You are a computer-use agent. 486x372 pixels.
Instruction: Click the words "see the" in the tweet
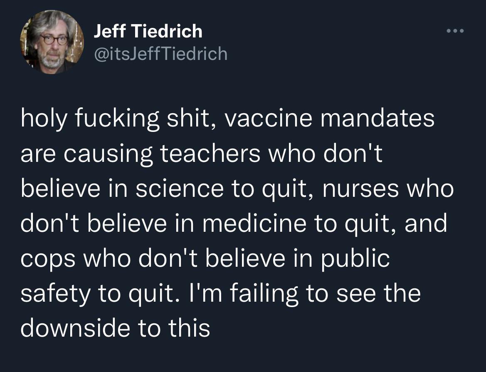[x=377, y=294]
